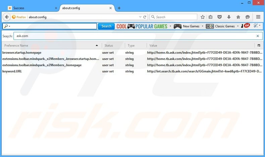Select the keyword.URL preference row

pyautogui.click(x=132, y=71)
